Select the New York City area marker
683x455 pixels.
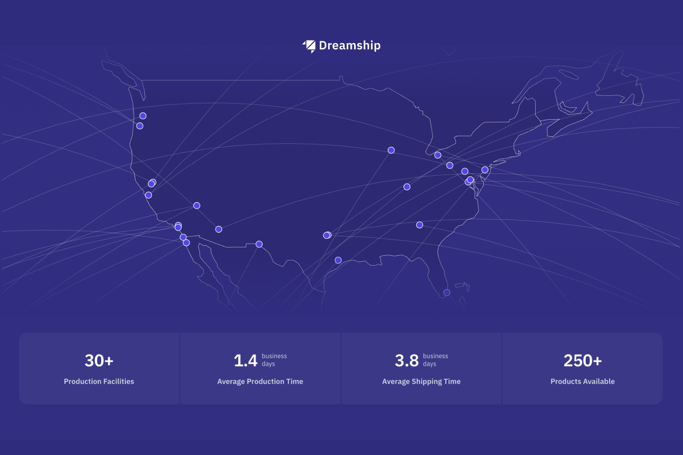(485, 170)
